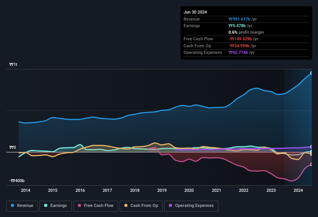
Task: Click the Earnings endpoint marker
Action: pos(311,152)
